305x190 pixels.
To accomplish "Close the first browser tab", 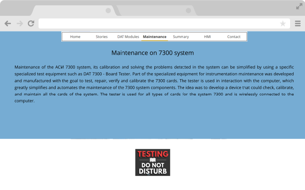I will 108,11.
